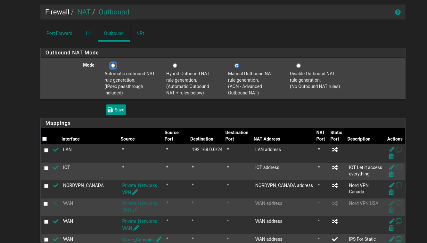
Task: Check the Game_Consoles row checkbox
Action: point(46,240)
